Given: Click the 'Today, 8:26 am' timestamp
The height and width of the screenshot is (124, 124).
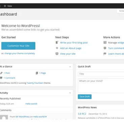Looking at the screenshot, I should [x=7, y=104].
